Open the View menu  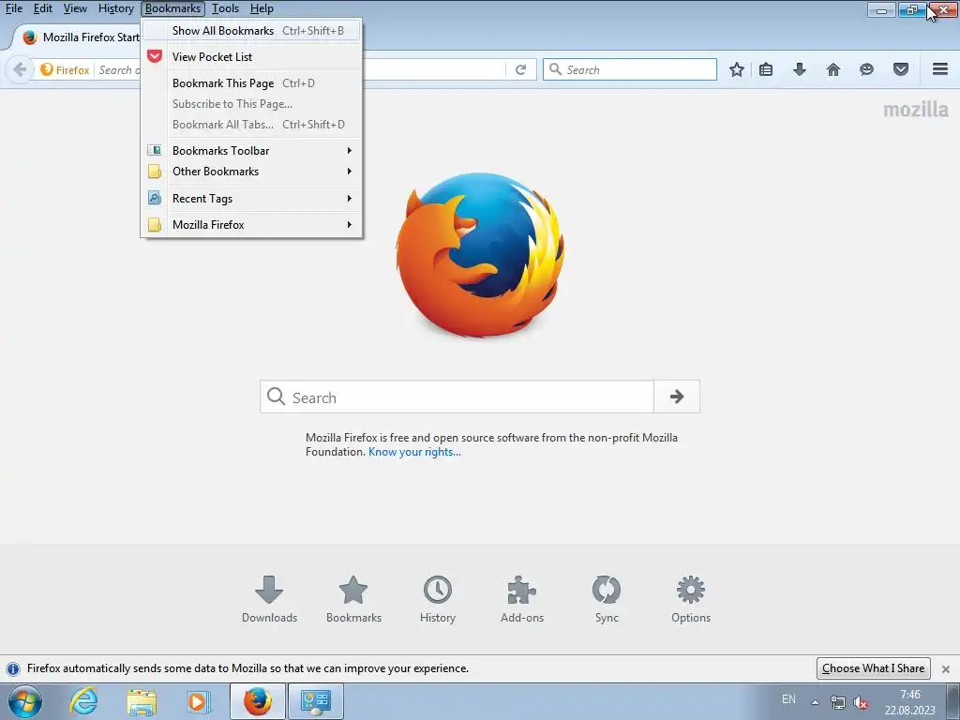tap(75, 8)
